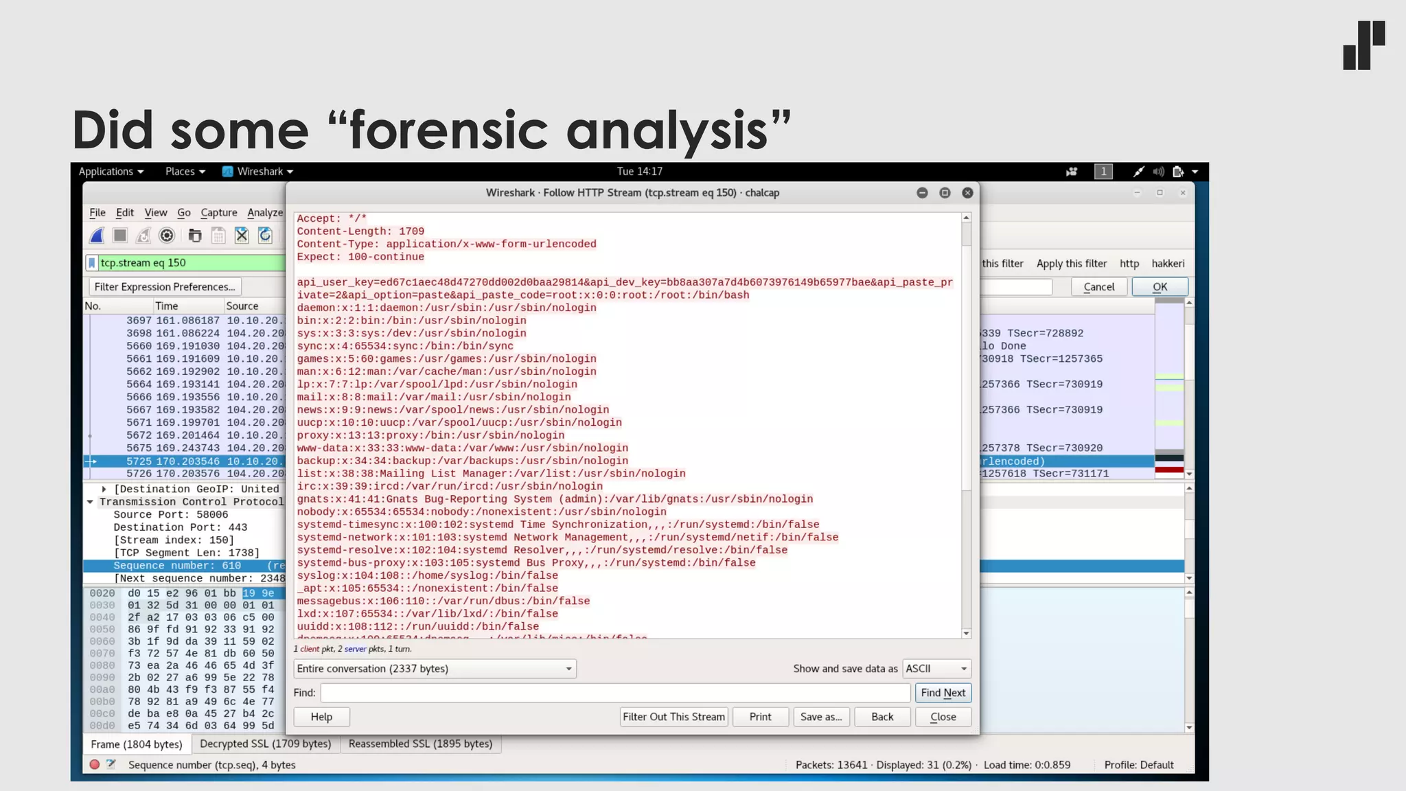Expand the Destination GeoIP tree item
This screenshot has width=1406, height=791.
click(x=104, y=489)
